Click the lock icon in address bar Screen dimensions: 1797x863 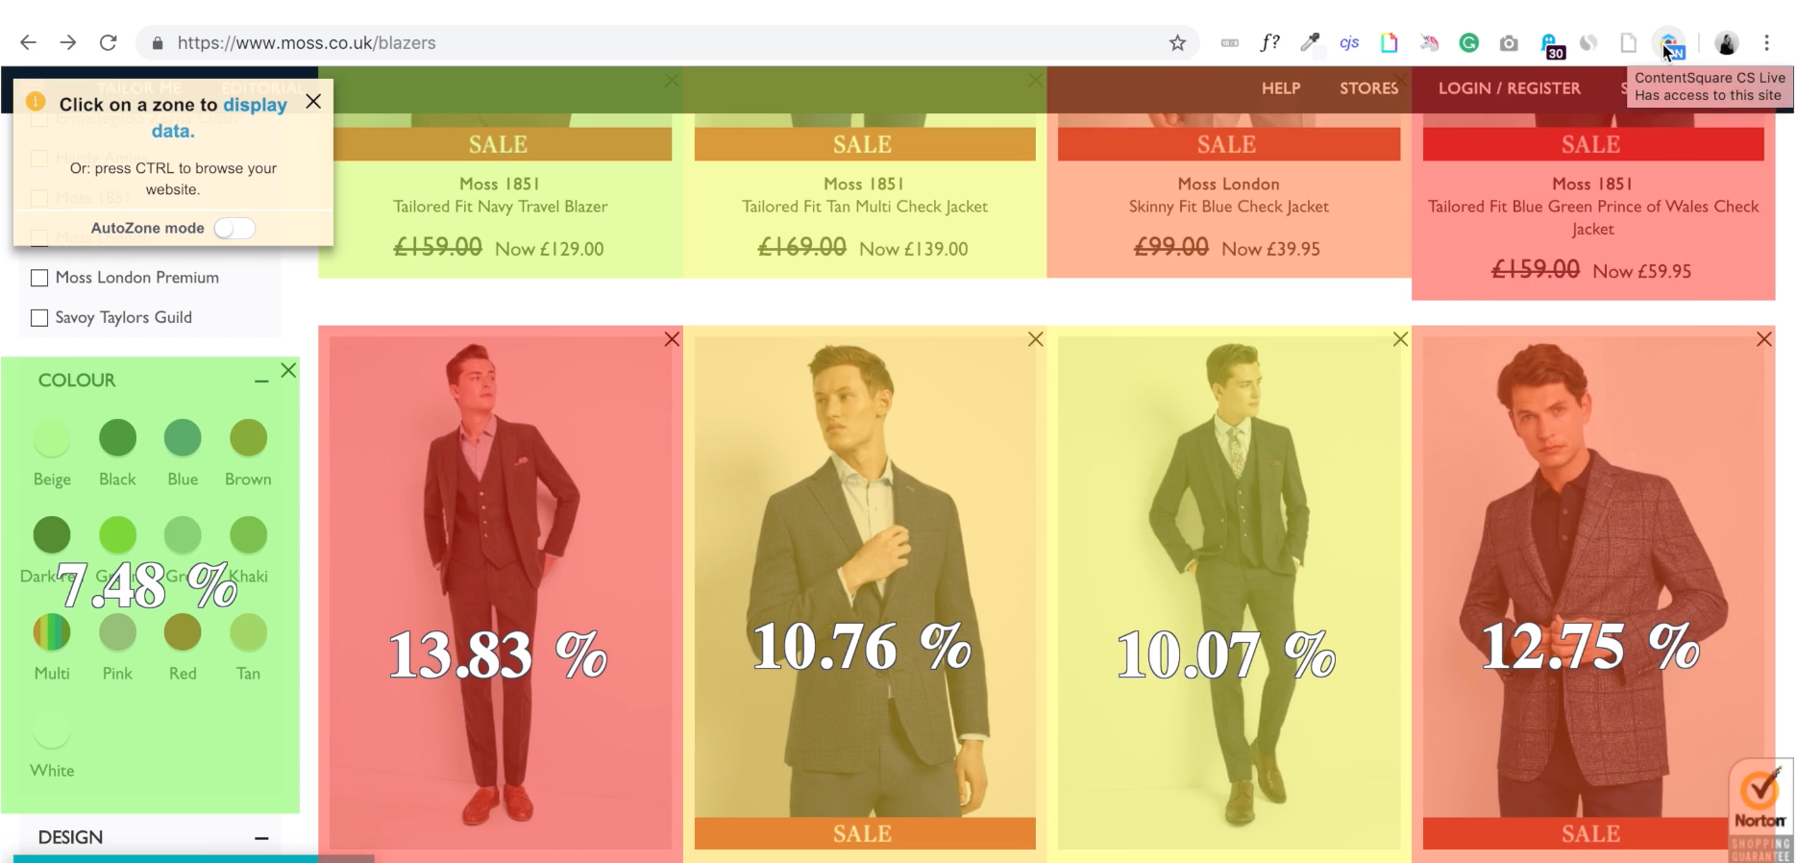pos(158,43)
